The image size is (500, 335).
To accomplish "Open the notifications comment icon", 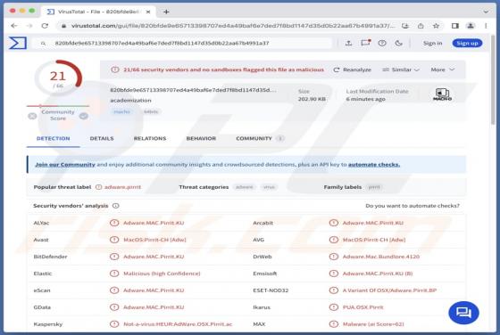I will (x=365, y=43).
